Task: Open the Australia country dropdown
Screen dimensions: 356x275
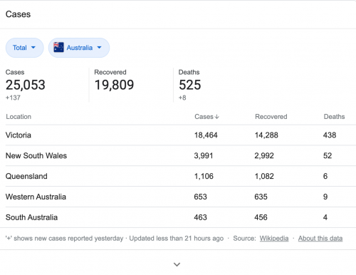Action: [79, 48]
